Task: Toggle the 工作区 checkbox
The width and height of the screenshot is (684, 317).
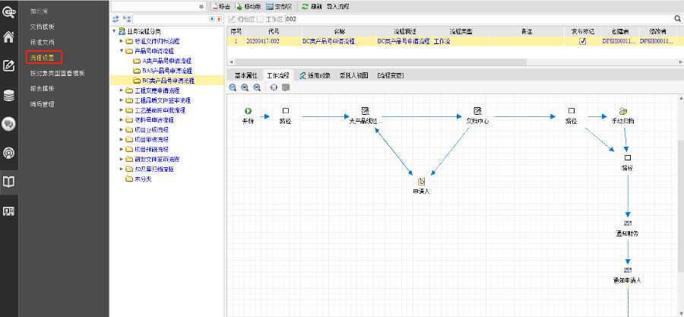Action: click(x=260, y=17)
